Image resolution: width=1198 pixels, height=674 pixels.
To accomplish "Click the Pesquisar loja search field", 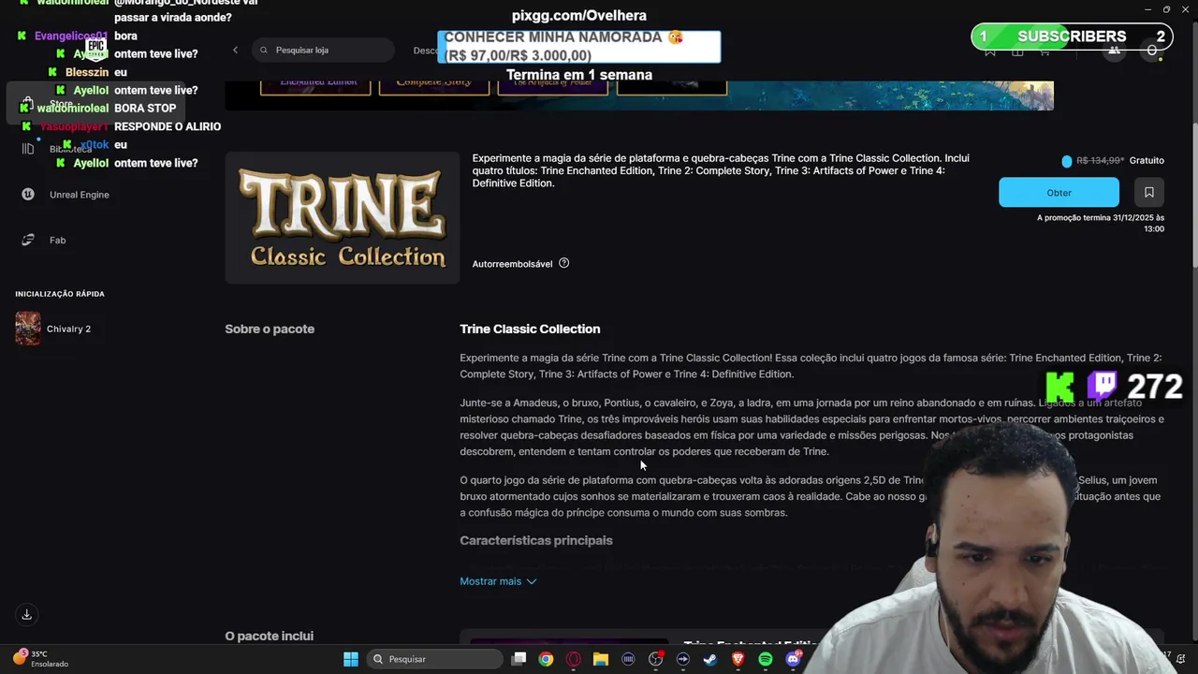I will coord(323,50).
